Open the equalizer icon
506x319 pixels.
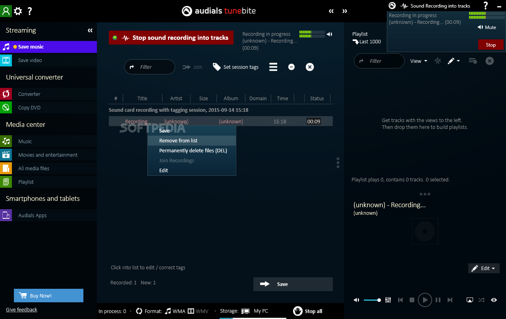click(x=388, y=300)
